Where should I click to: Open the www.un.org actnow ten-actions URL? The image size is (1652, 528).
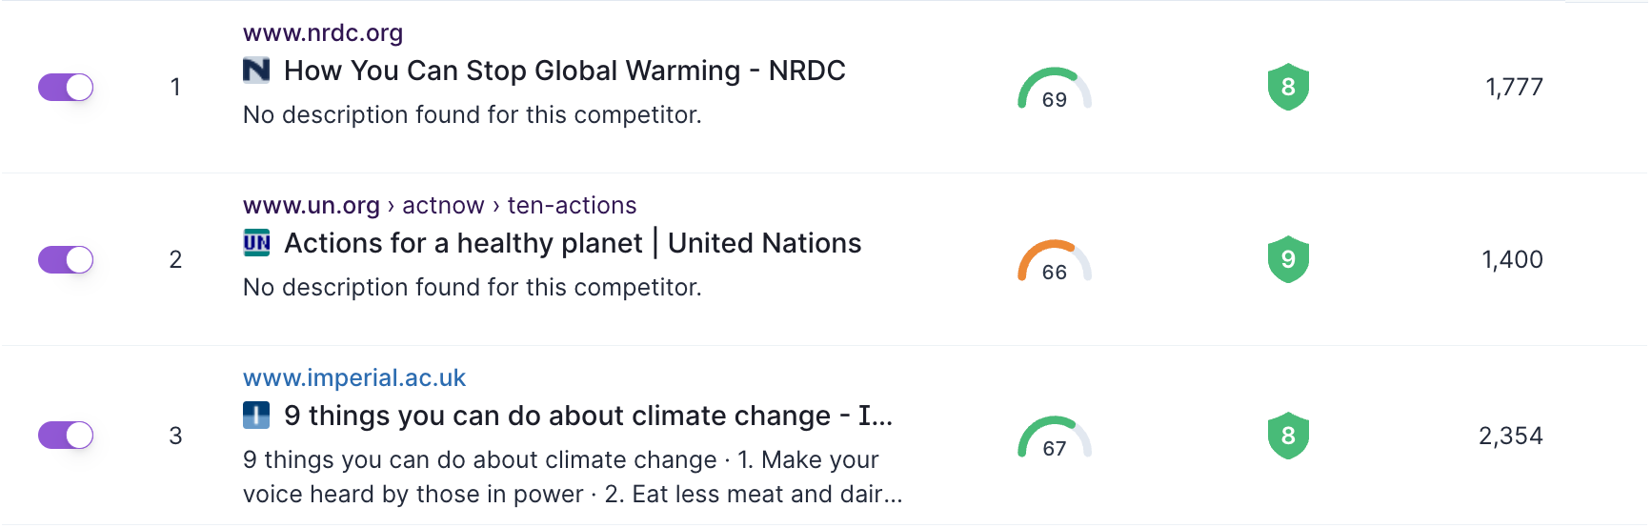pos(439,206)
